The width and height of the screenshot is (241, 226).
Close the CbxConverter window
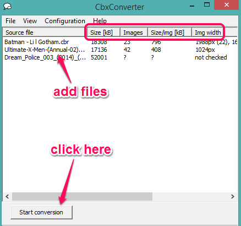[x=227, y=5]
